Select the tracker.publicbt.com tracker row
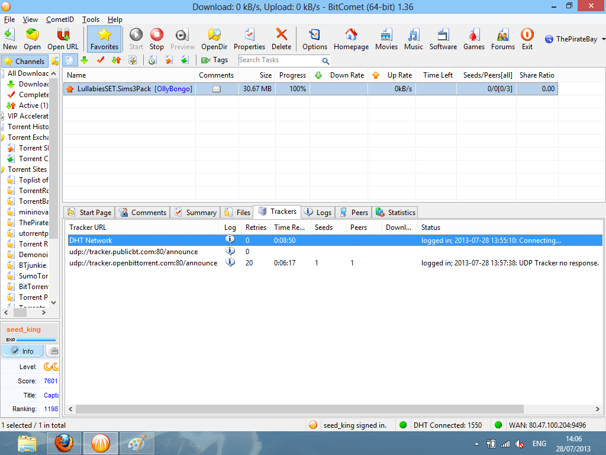 pyautogui.click(x=335, y=251)
